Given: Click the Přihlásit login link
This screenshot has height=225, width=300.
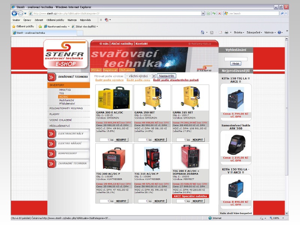Looking at the screenshot, I should (x=96, y=70).
